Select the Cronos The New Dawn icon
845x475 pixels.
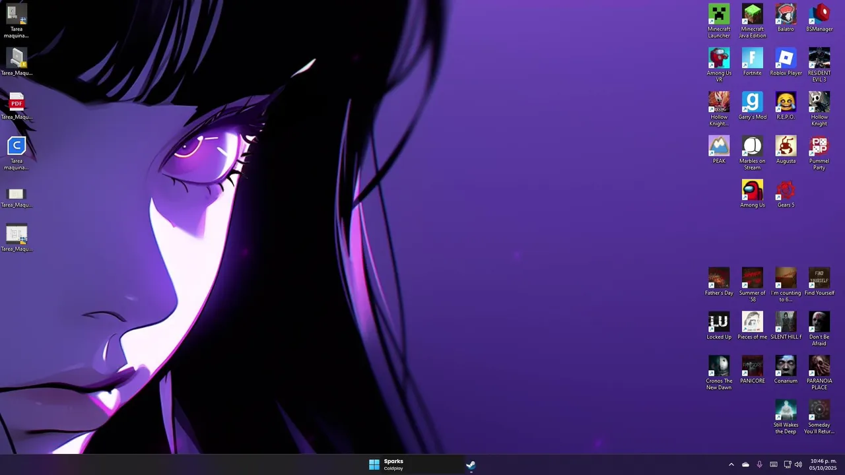click(719, 373)
